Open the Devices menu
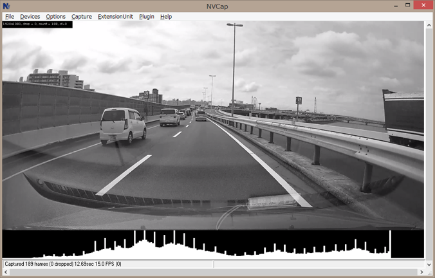Screen dimensions: 435x278 pos(30,17)
